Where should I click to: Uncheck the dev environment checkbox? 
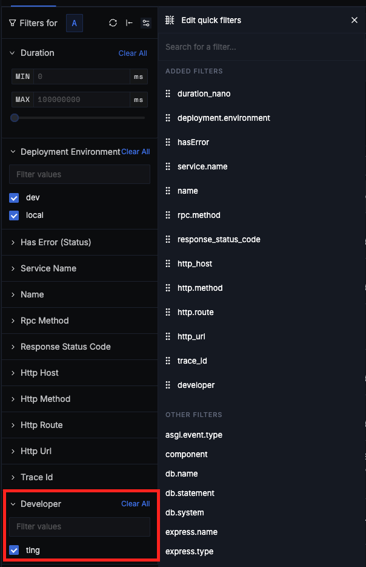tap(15, 198)
